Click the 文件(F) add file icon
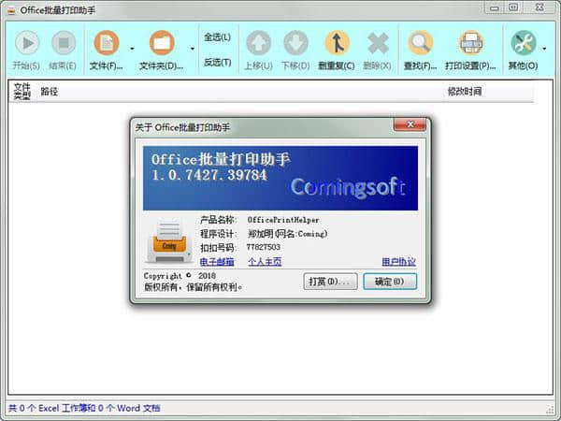This screenshot has width=561, height=421. click(x=107, y=43)
